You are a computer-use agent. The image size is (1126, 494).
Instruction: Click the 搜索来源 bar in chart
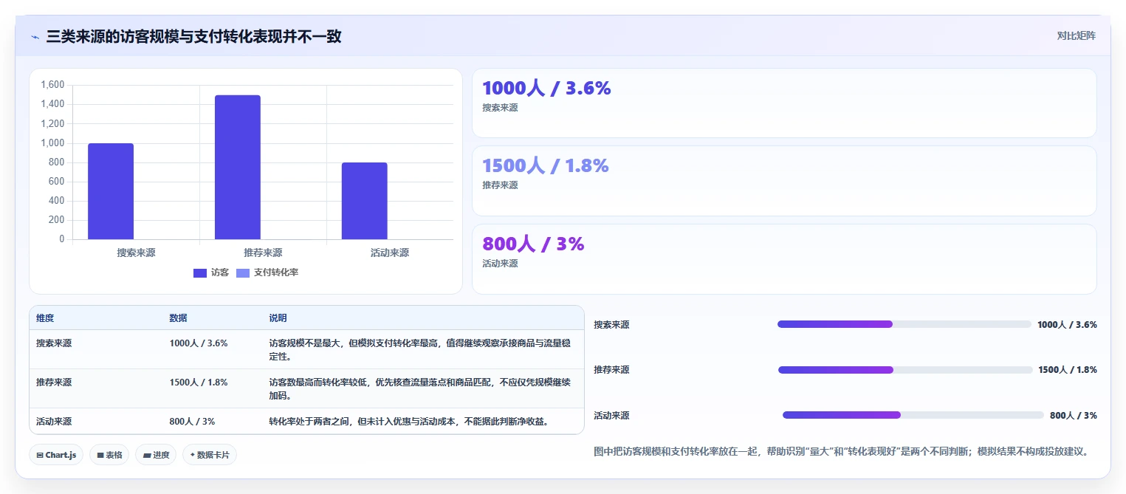(x=111, y=191)
